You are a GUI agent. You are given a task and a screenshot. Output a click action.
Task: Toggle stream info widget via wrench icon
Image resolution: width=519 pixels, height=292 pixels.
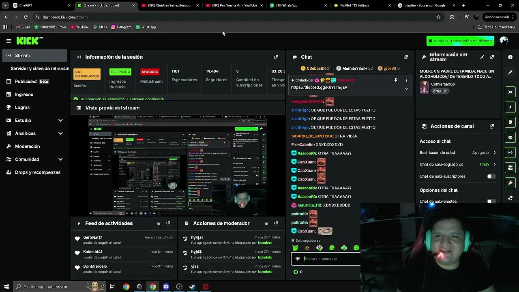(510, 183)
